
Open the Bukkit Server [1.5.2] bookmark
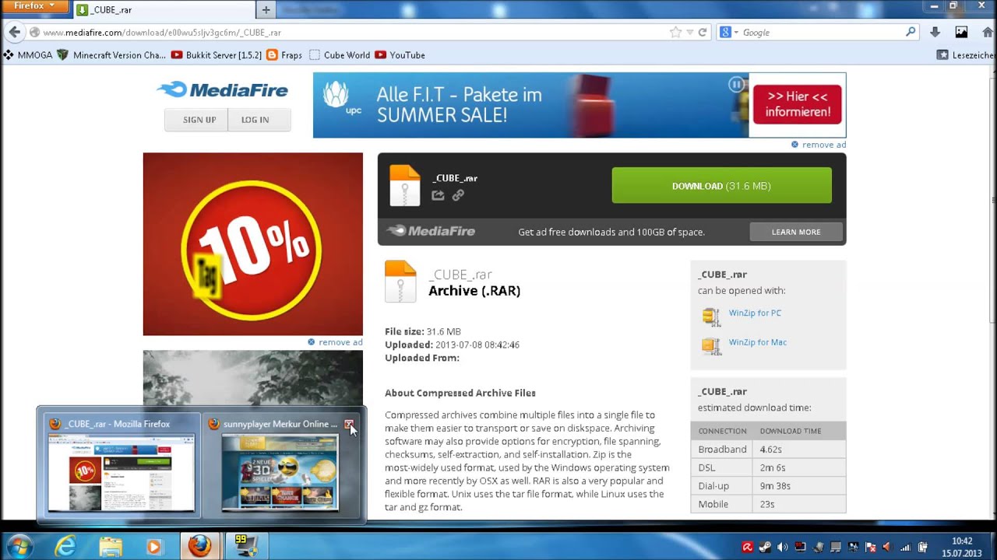(217, 55)
